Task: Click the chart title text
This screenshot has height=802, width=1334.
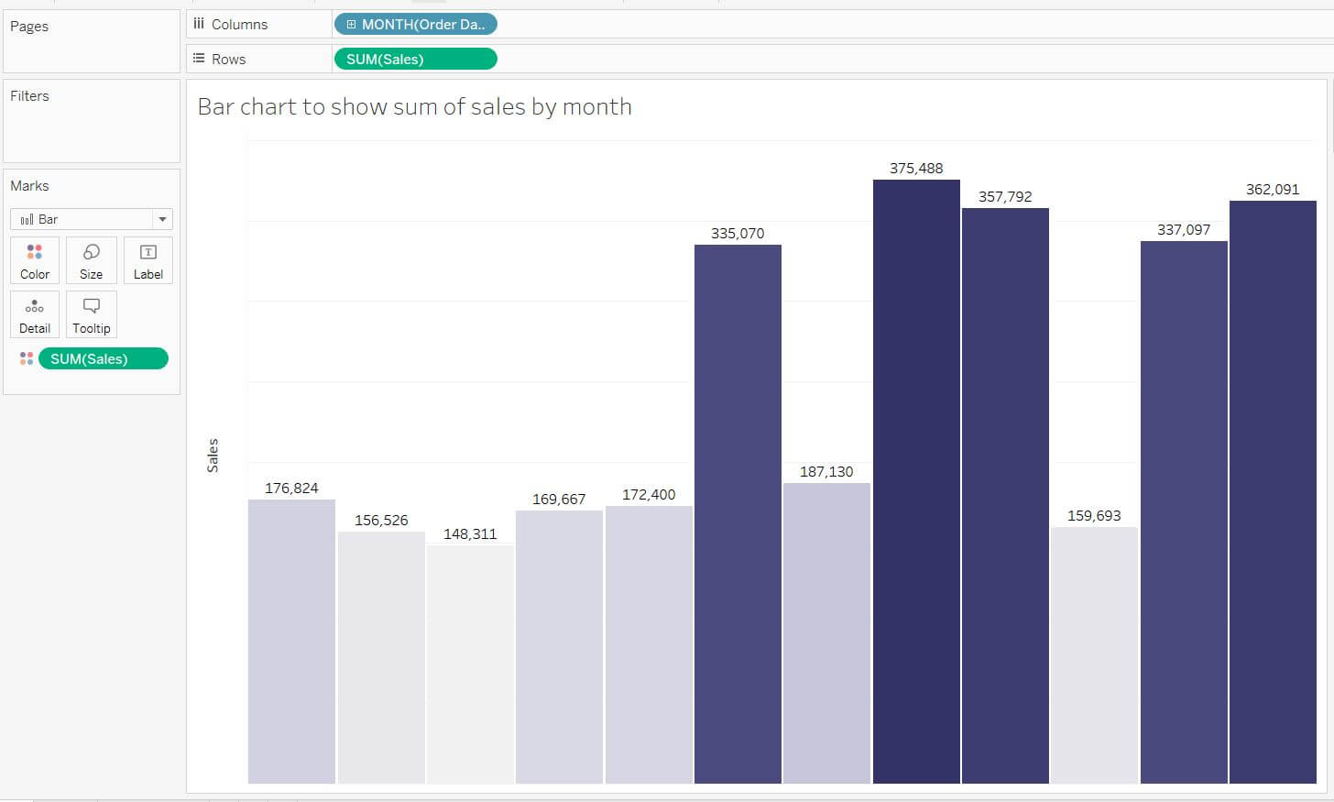Action: coord(414,107)
